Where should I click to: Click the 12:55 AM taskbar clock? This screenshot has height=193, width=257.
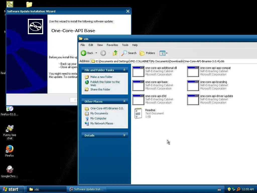[x=248, y=189]
